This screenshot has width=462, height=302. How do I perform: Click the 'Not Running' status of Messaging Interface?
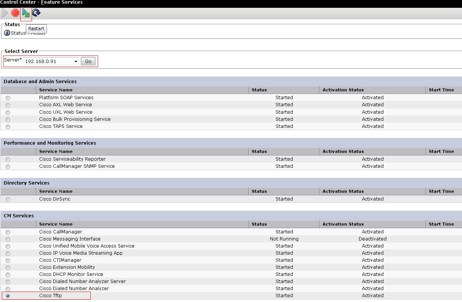tap(284, 239)
